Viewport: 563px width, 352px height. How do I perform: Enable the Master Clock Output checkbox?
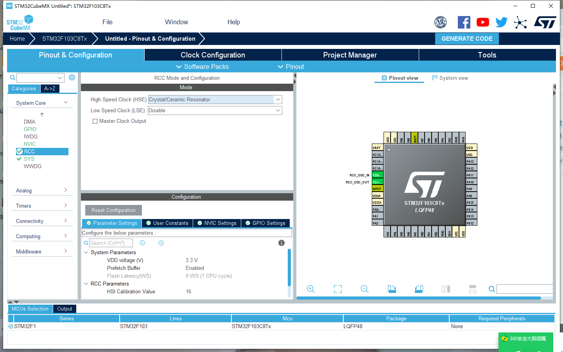pyautogui.click(x=95, y=121)
